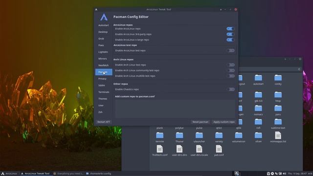Open the sublime-text folder
Viewport: 313px width, 176px height.
(278, 124)
